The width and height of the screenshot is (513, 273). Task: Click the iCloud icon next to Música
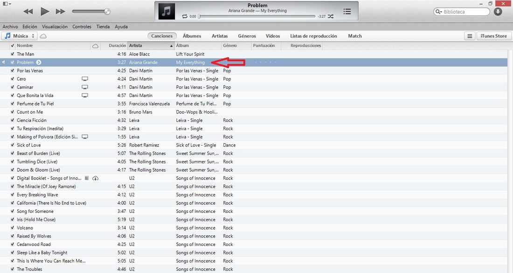43,36
